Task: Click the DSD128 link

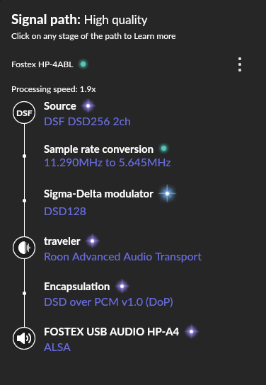Action: click(65, 211)
